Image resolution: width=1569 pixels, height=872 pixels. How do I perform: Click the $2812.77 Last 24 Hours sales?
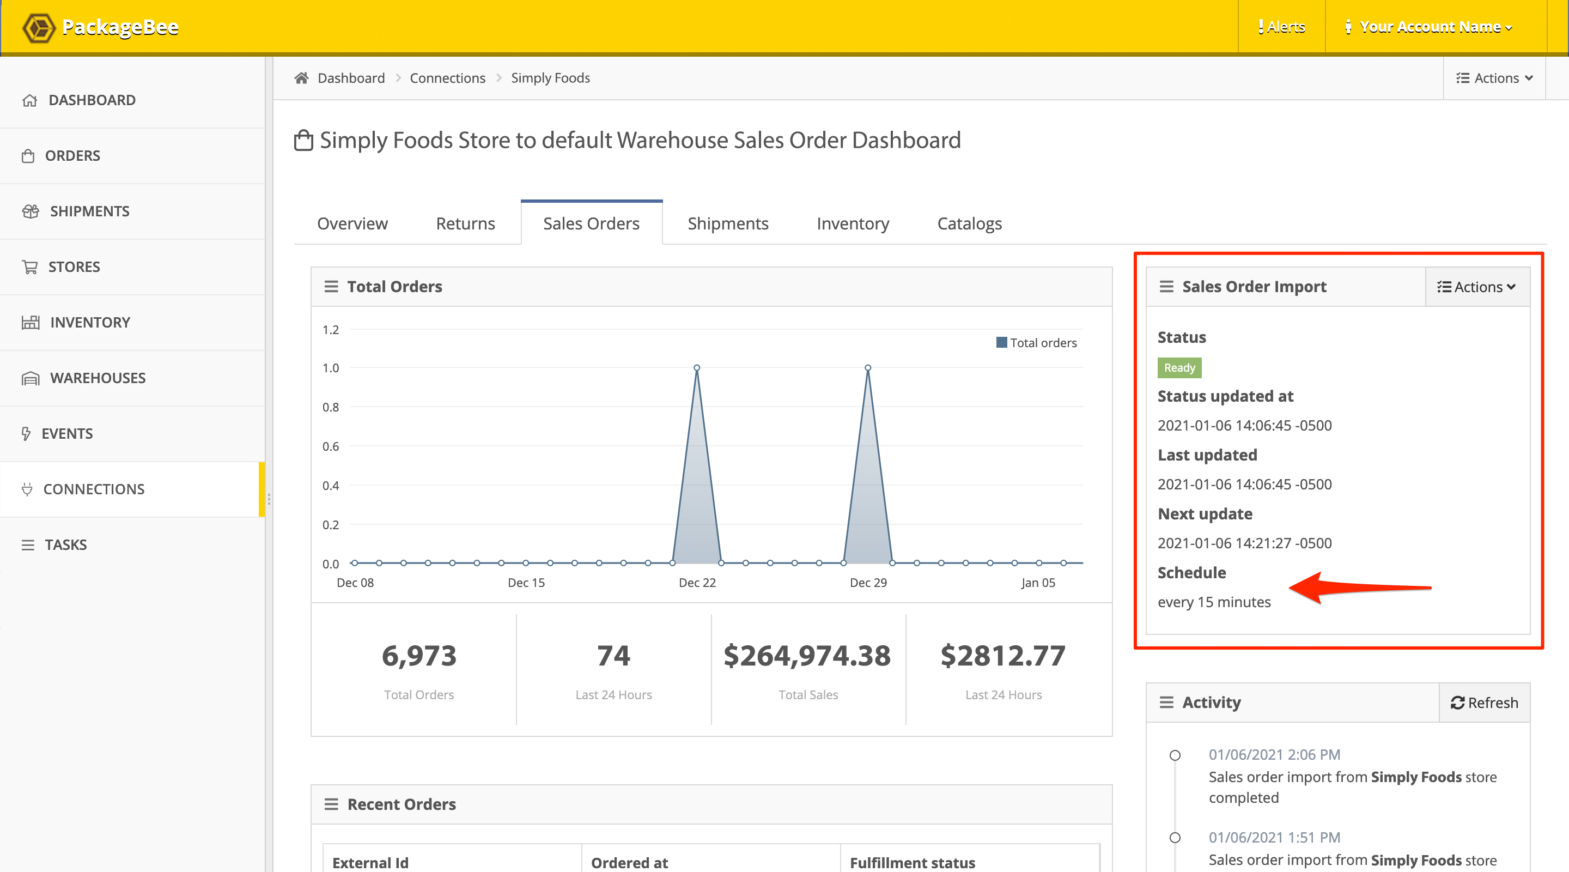[x=1003, y=656]
